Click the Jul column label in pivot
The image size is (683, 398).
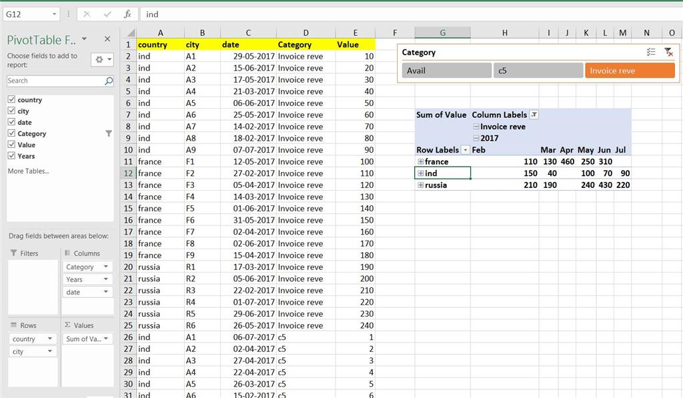(x=621, y=150)
